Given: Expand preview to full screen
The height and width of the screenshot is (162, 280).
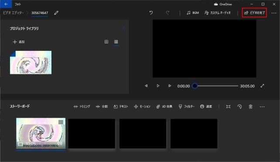Looking at the screenshot, I should 262,86.
